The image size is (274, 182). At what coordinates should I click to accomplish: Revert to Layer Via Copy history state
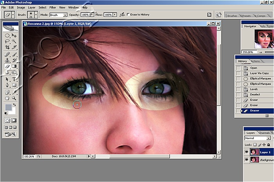pos(259,73)
